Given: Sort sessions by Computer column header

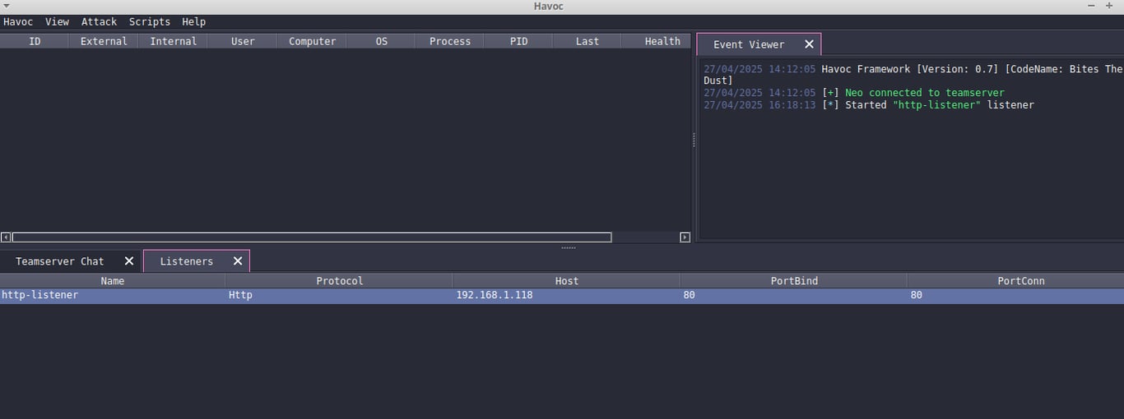Looking at the screenshot, I should 312,41.
